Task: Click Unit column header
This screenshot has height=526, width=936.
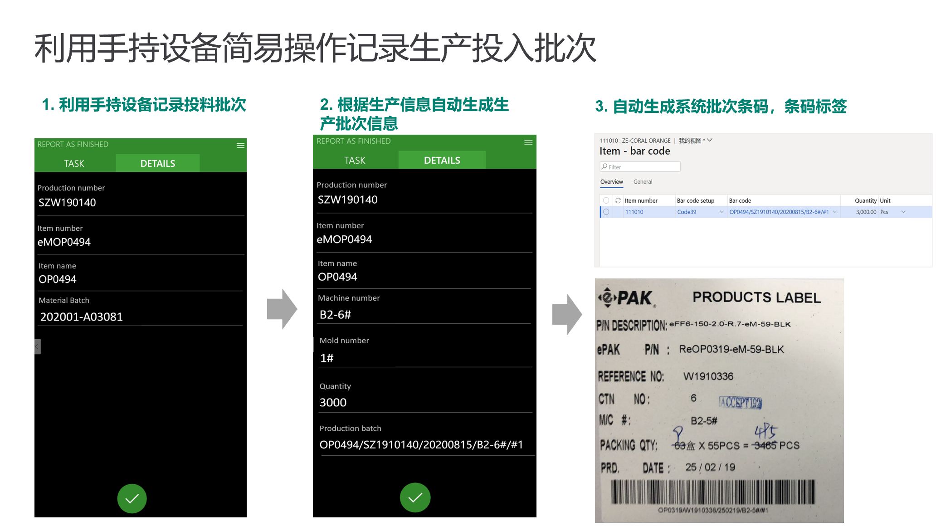Action: tap(885, 200)
